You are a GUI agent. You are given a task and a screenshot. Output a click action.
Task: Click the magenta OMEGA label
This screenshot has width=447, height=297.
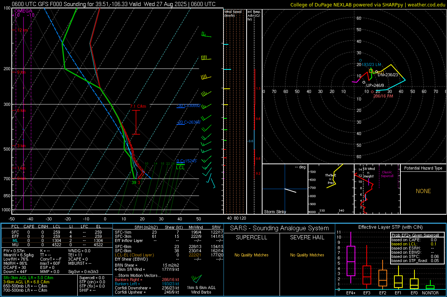coord(23,11)
